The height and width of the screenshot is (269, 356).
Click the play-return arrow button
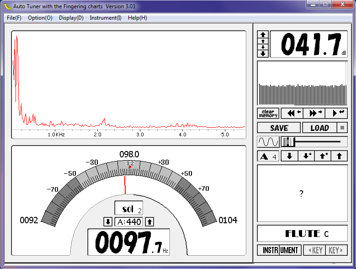337,113
